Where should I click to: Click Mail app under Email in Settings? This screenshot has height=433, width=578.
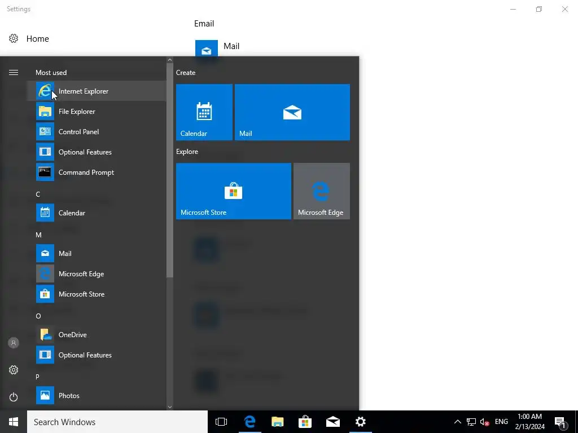click(x=217, y=48)
